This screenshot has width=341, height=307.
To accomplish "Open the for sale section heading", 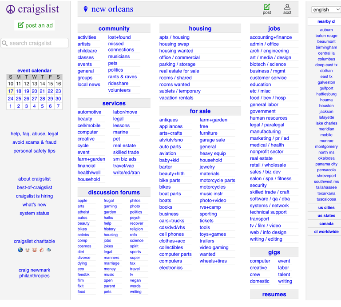I will [200, 111].
